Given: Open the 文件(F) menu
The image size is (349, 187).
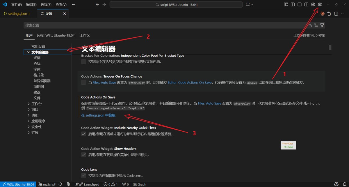Looking at the screenshot, I should [17, 5].
